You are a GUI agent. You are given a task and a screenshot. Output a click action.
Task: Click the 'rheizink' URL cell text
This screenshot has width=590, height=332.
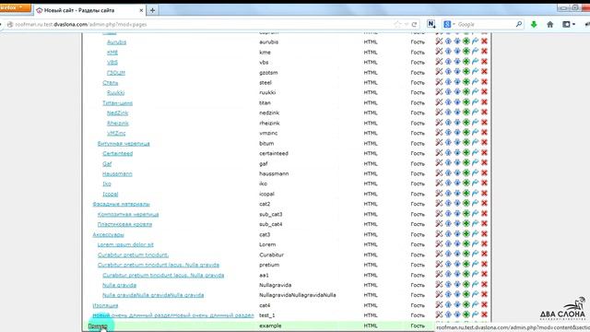point(269,123)
